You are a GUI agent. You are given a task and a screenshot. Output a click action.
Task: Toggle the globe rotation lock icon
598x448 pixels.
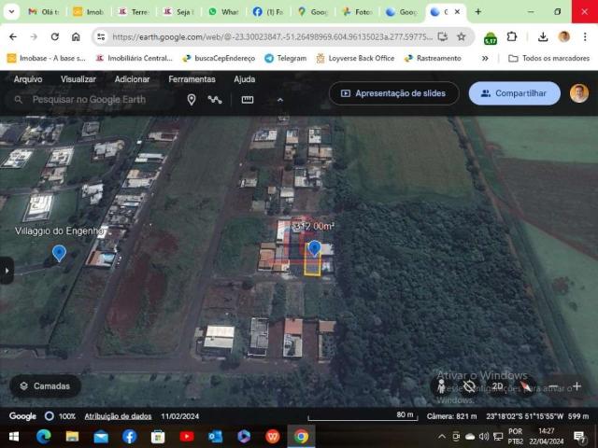point(469,386)
